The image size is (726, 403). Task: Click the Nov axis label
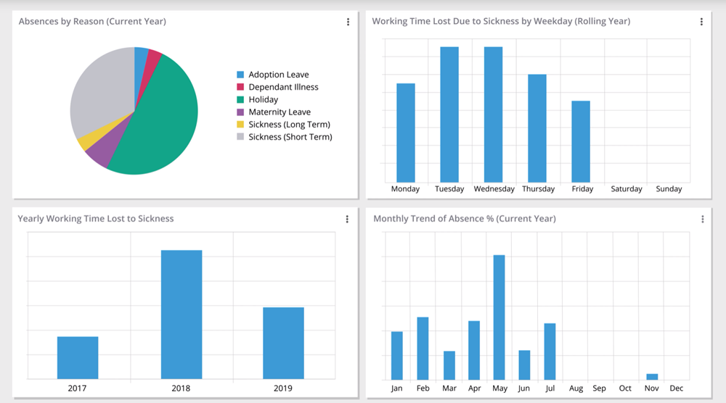tap(651, 389)
